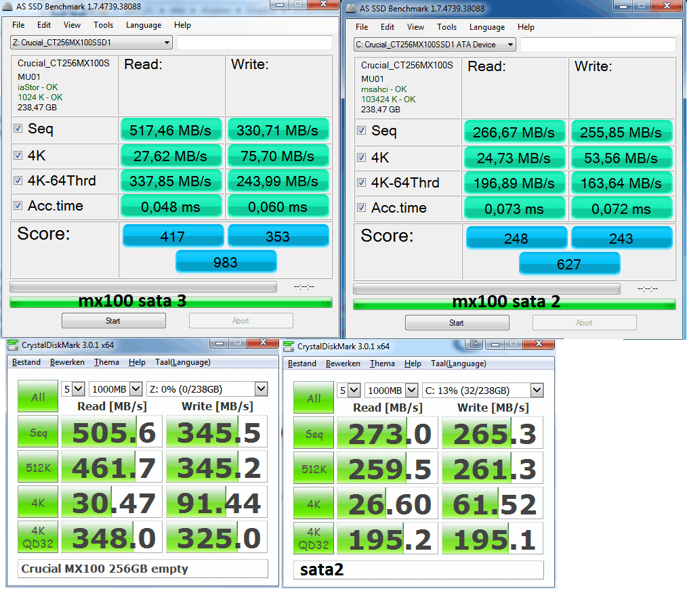
Task: Open Language menu in right AS SSD window
Action: tap(487, 27)
